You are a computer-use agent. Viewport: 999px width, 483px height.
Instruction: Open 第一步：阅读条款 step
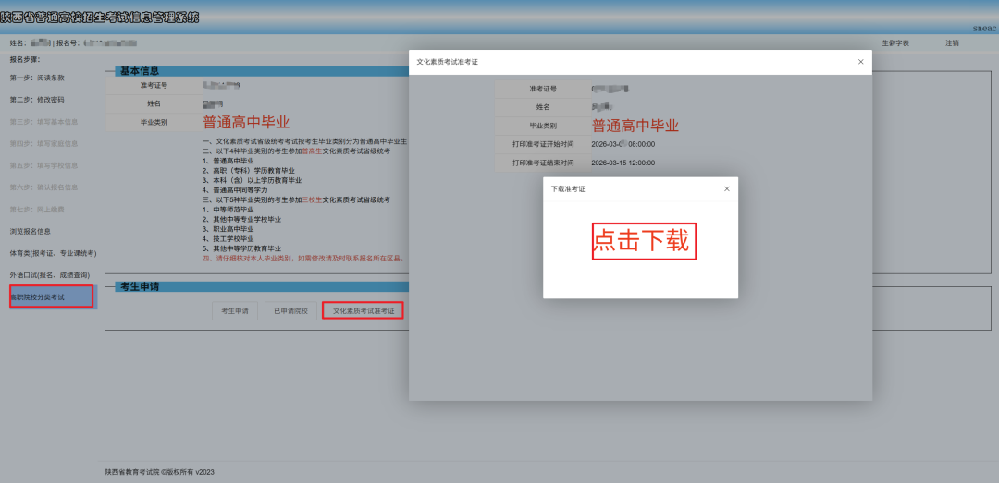(x=37, y=78)
